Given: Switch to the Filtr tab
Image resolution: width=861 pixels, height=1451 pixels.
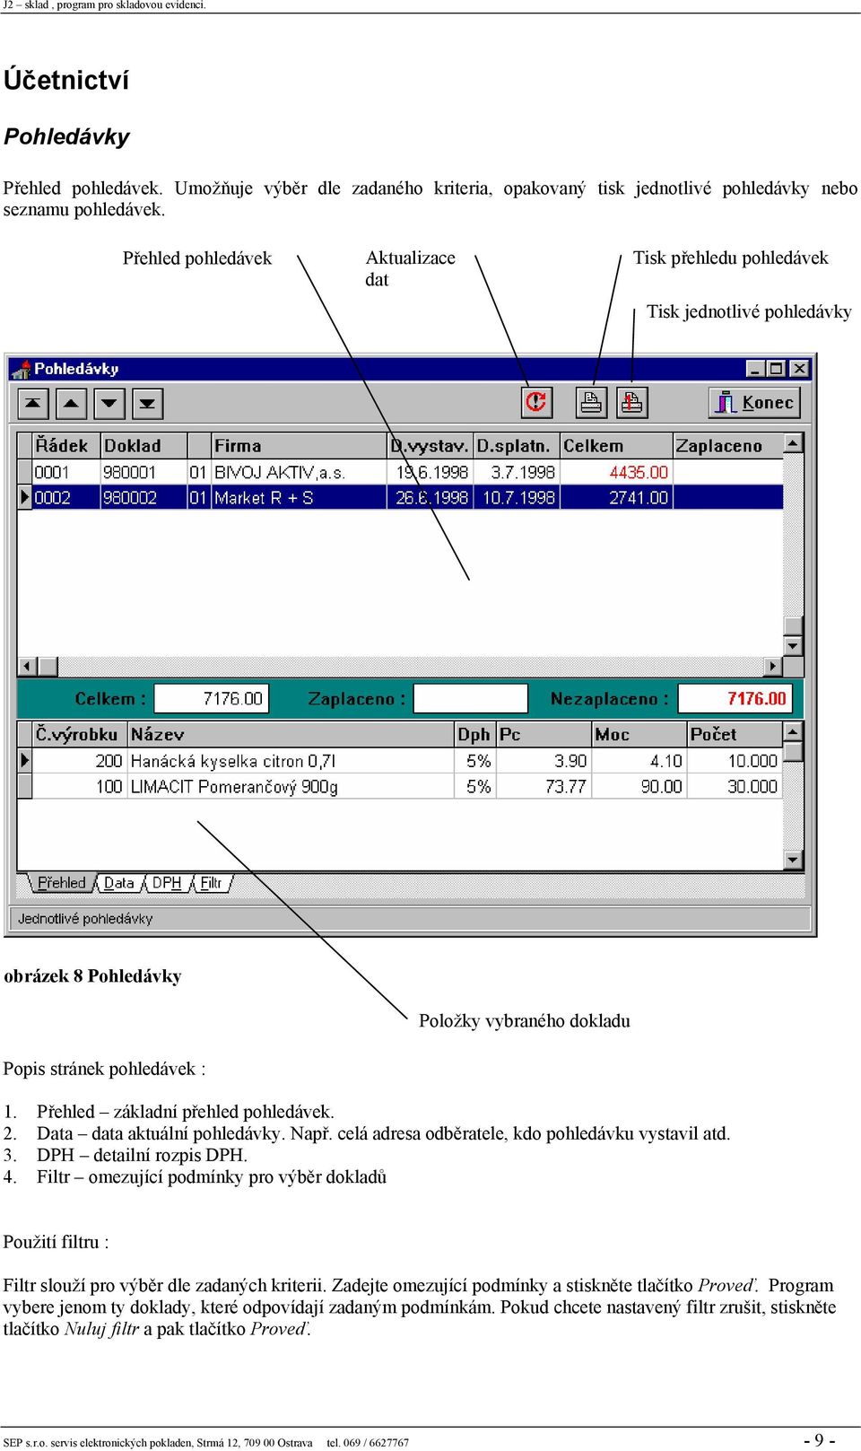Looking at the screenshot, I should pyautogui.click(x=212, y=883).
